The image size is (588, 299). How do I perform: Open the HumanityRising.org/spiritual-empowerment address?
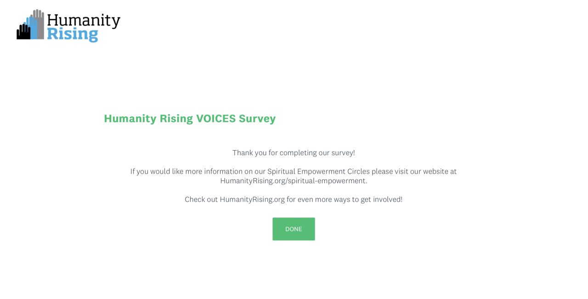click(293, 181)
